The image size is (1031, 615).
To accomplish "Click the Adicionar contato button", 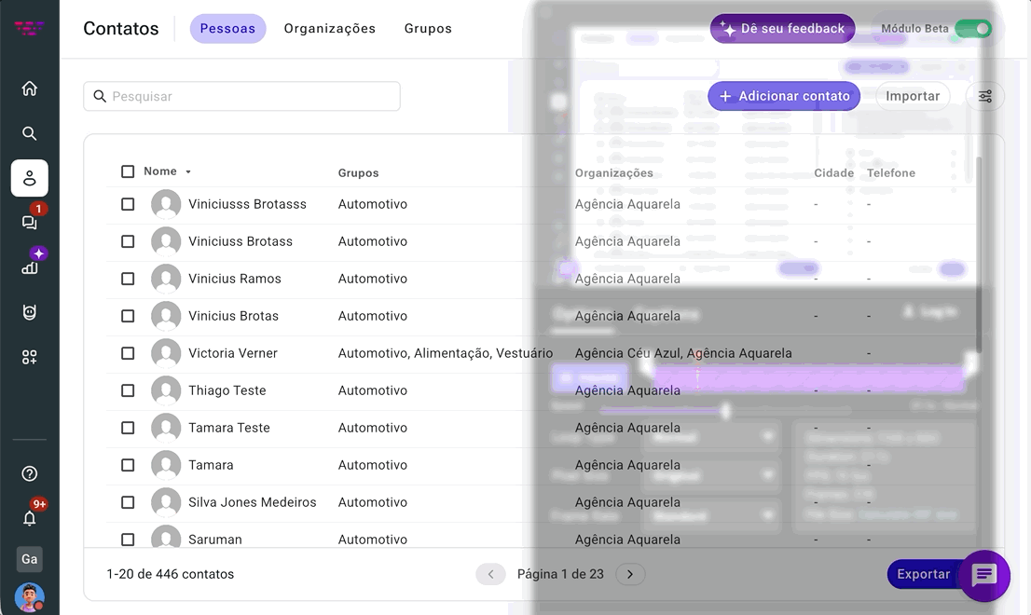I will point(784,97).
